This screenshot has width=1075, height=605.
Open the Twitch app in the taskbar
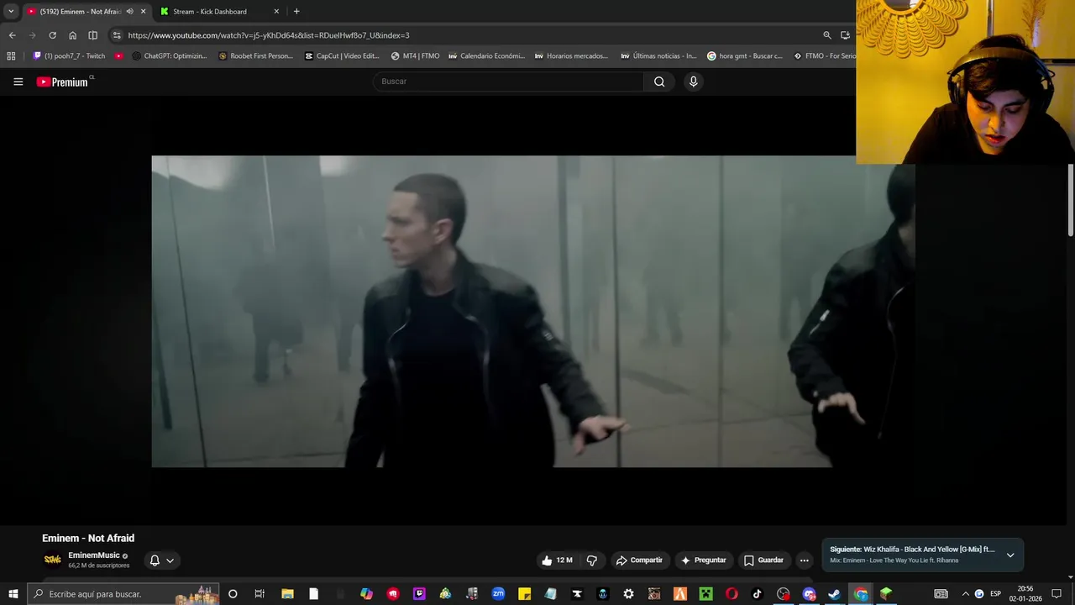419,594
